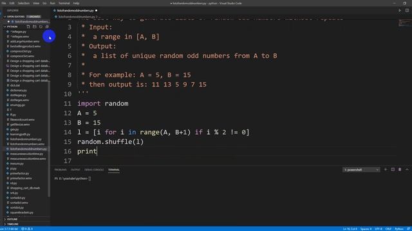Image resolution: width=412 pixels, height=231 pixels.
Task: Add a new terminal with plus icon
Action: [386, 169]
